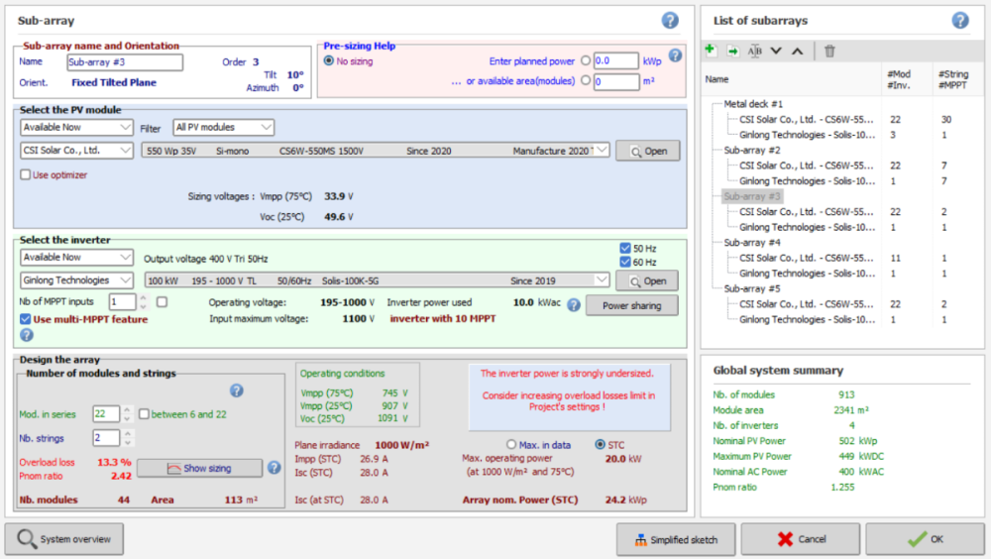The height and width of the screenshot is (559, 991).
Task: Toggle the 60 Hz frequency checkbox
Action: coord(624,262)
